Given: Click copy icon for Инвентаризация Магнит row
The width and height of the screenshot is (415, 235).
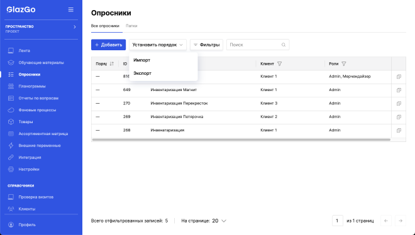Looking at the screenshot, I should tap(399, 90).
